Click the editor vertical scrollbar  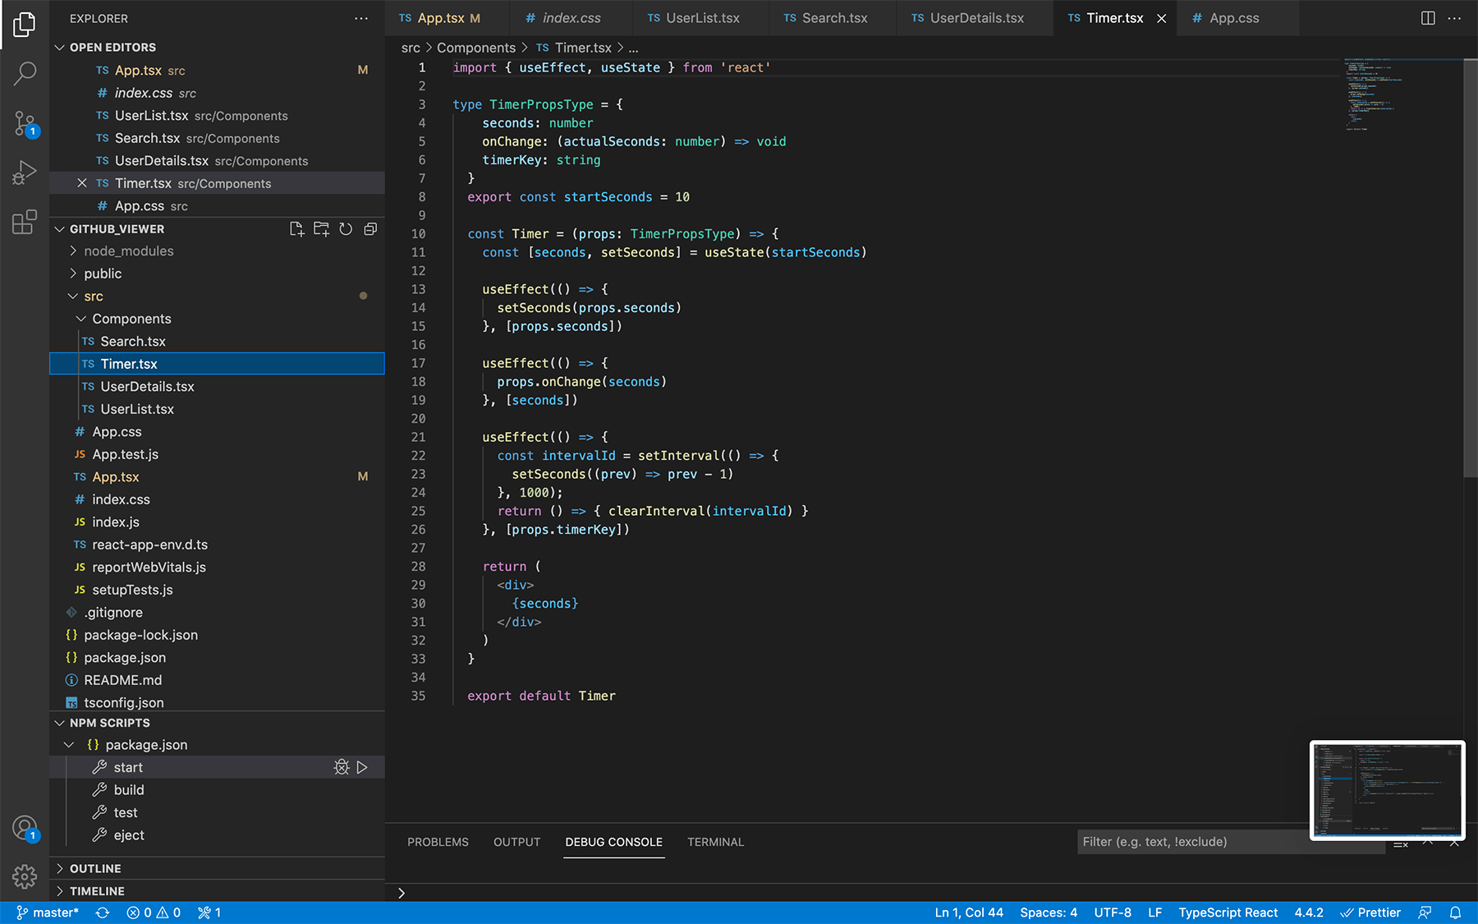pos(1470,267)
